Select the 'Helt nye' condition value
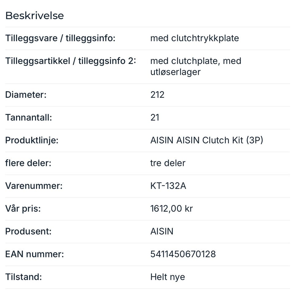 [168, 277]
